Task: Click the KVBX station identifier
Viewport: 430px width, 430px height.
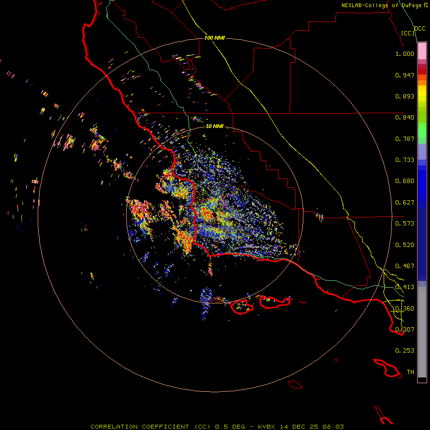Action: pos(266,427)
